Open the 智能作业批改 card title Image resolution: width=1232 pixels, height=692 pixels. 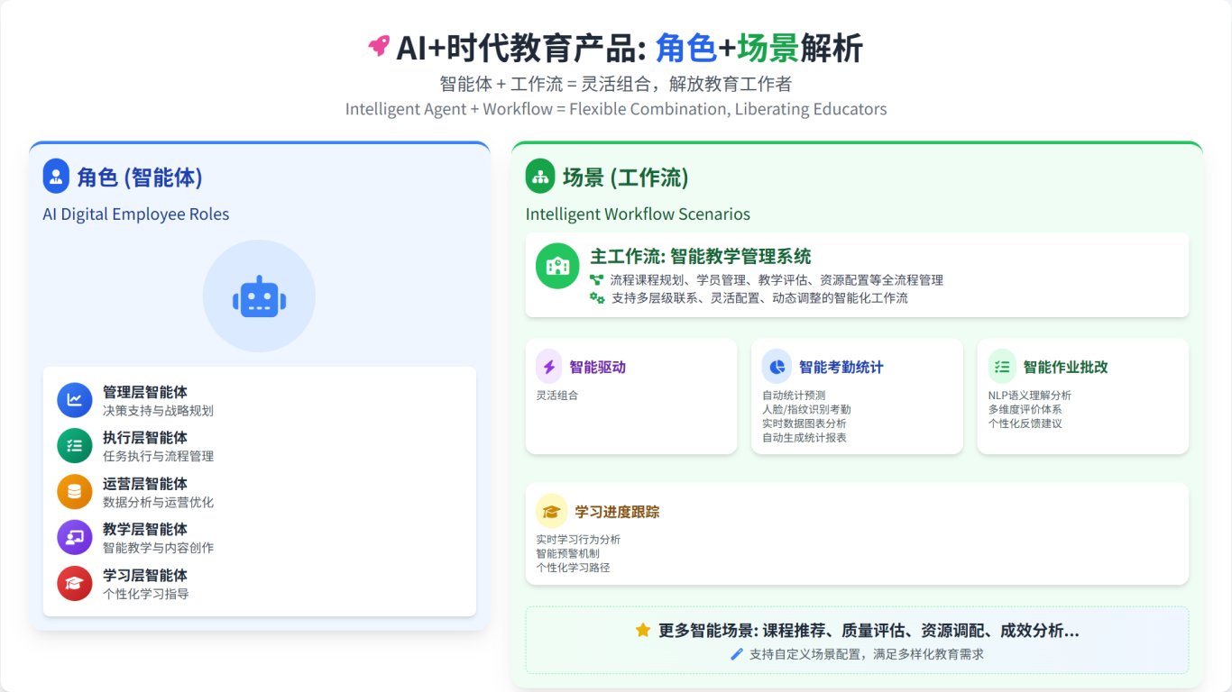coord(1065,368)
